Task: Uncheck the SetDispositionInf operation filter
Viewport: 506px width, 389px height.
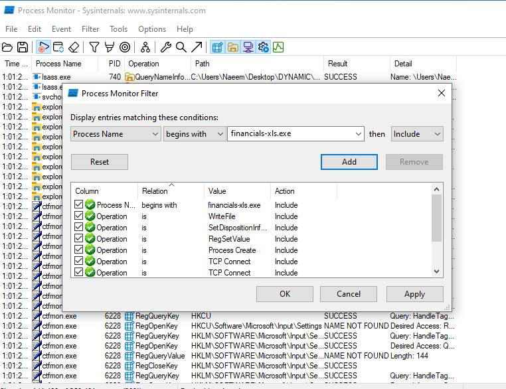Action: click(78, 227)
